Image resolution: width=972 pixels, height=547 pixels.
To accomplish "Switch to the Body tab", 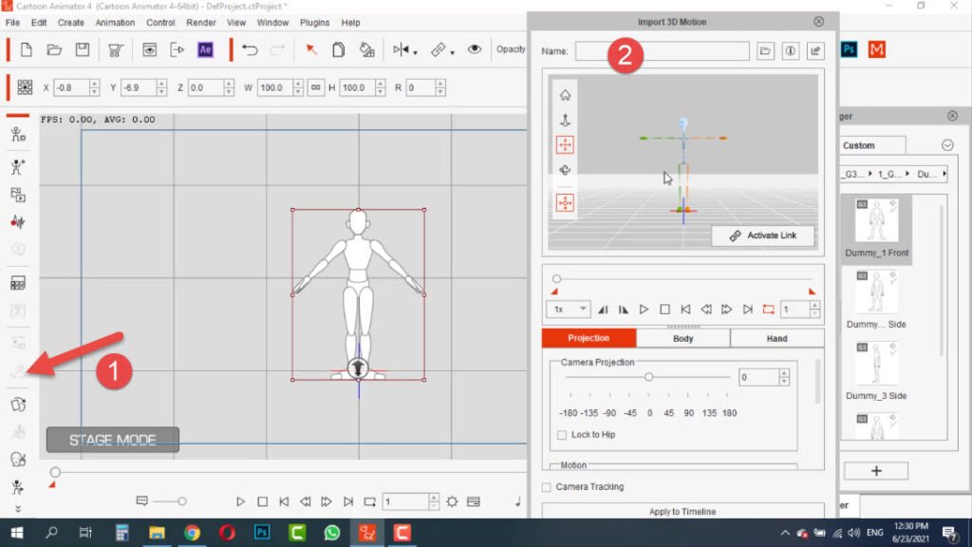I will (683, 339).
